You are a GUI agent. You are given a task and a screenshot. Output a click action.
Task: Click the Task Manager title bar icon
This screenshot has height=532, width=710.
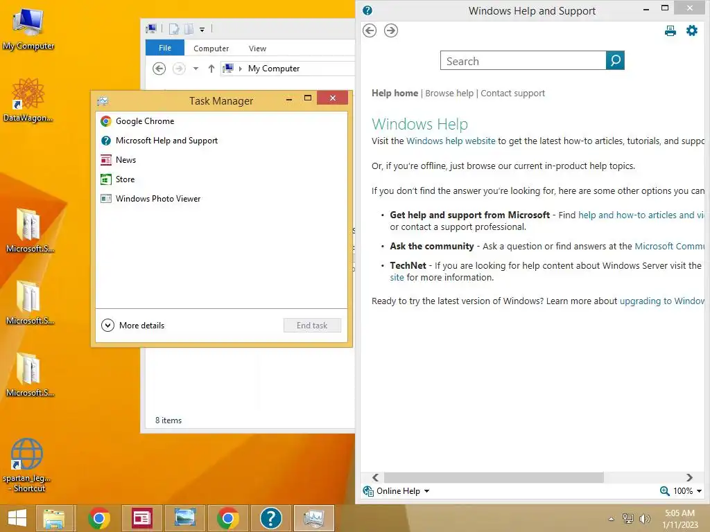coord(103,101)
